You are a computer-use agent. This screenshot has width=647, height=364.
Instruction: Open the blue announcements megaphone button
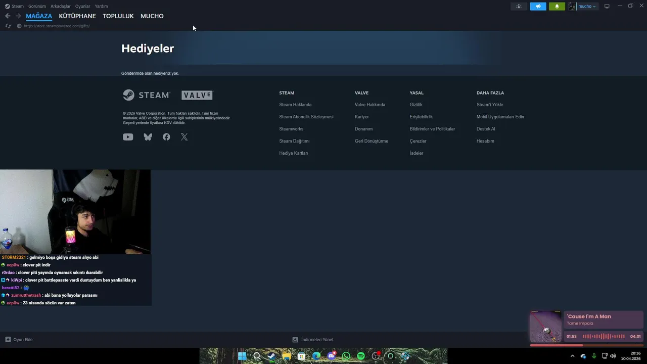pos(538,6)
